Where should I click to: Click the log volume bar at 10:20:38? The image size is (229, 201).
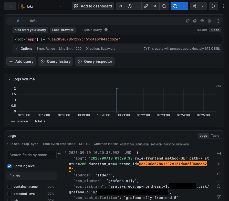117,100
